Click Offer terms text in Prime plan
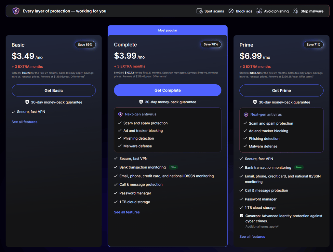Viewport: 333px width, 252px height. tap(306, 77)
